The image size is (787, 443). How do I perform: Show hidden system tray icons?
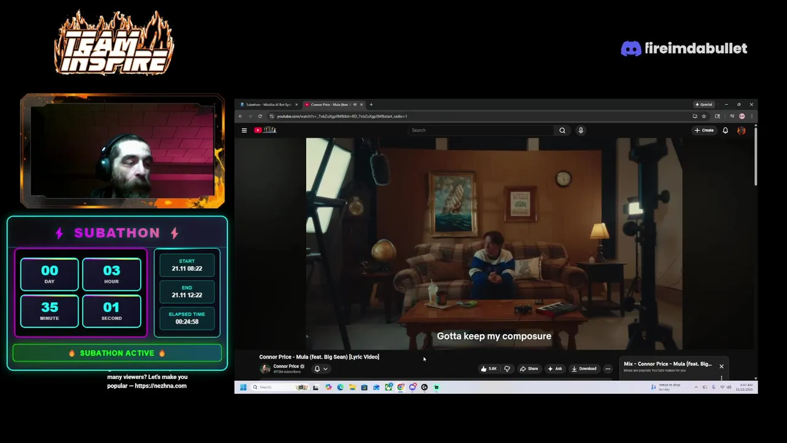[696, 387]
